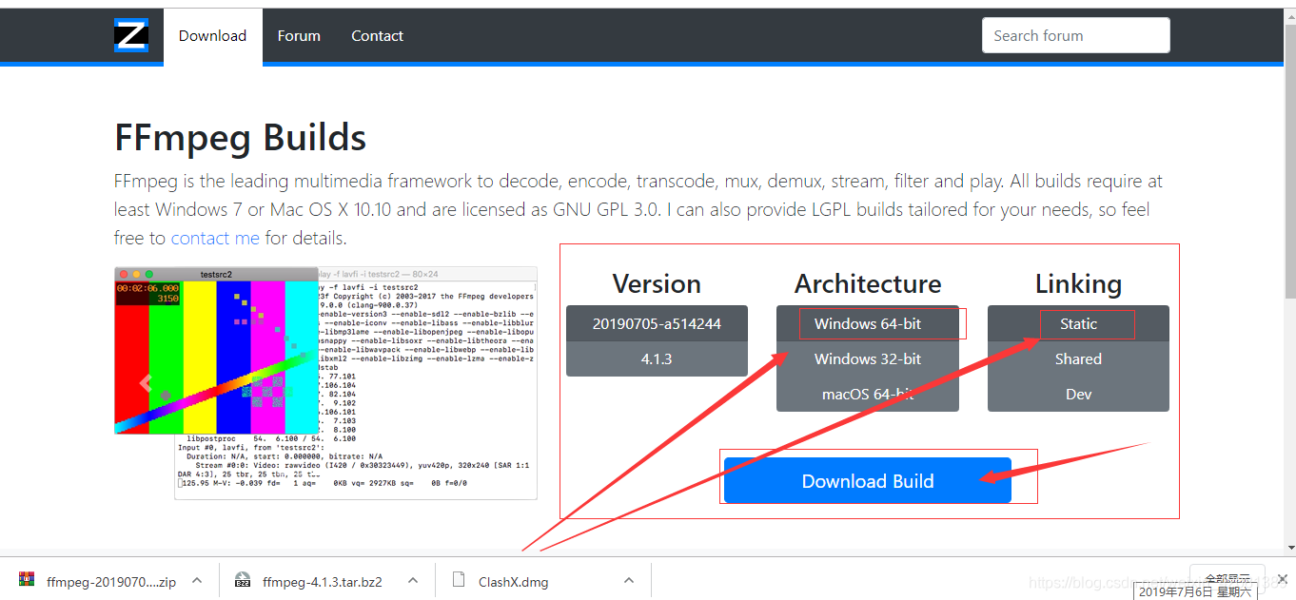
Task: Click the Zeranoe Z logo
Action: pos(131,35)
